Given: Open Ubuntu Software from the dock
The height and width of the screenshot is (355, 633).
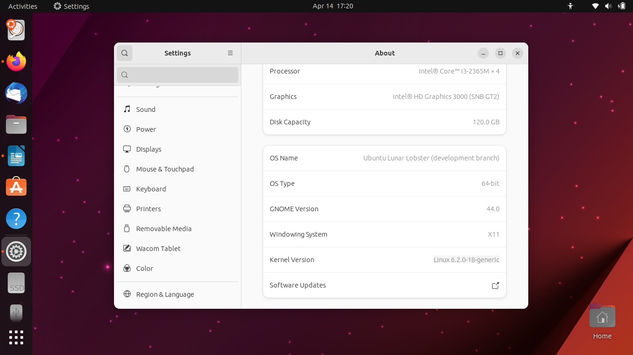Looking at the screenshot, I should pos(16,187).
